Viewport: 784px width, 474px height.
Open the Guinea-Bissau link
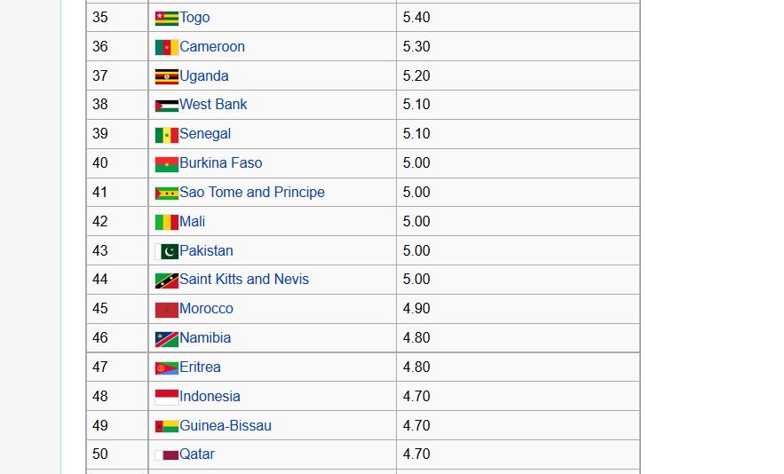click(226, 426)
